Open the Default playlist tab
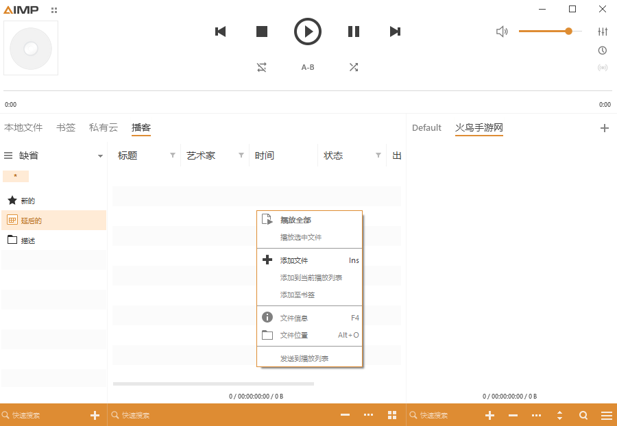This screenshot has width=617, height=426. pos(426,127)
